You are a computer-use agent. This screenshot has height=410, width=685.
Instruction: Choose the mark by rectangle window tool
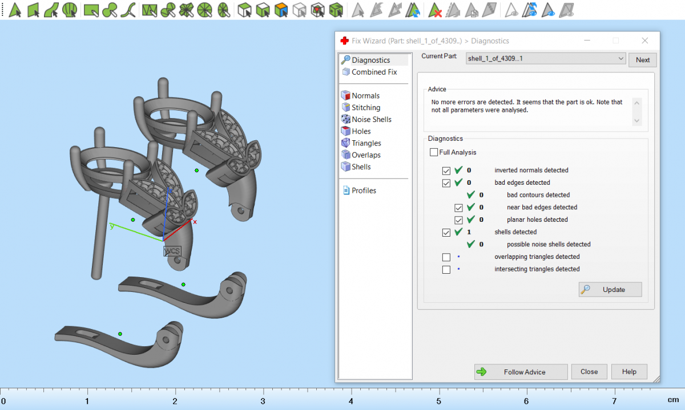[x=91, y=10]
